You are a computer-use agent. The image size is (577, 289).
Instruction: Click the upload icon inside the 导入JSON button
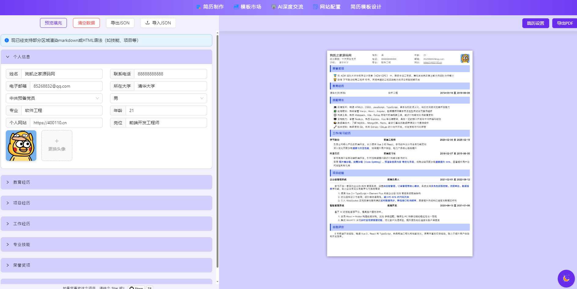pyautogui.click(x=148, y=23)
